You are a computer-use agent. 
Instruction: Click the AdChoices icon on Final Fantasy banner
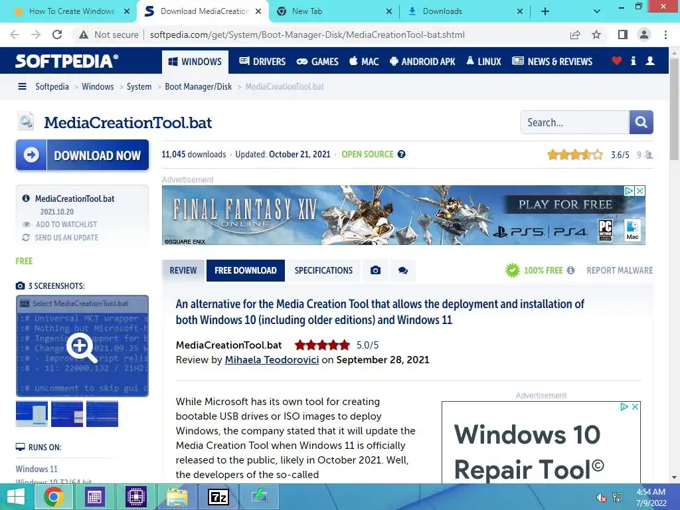[630, 191]
